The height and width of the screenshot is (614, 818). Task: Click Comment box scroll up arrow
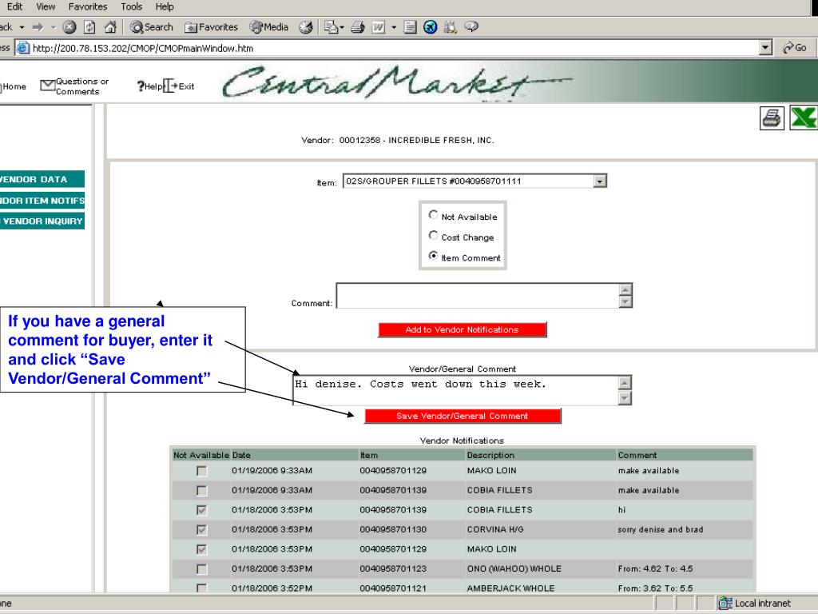pos(625,289)
